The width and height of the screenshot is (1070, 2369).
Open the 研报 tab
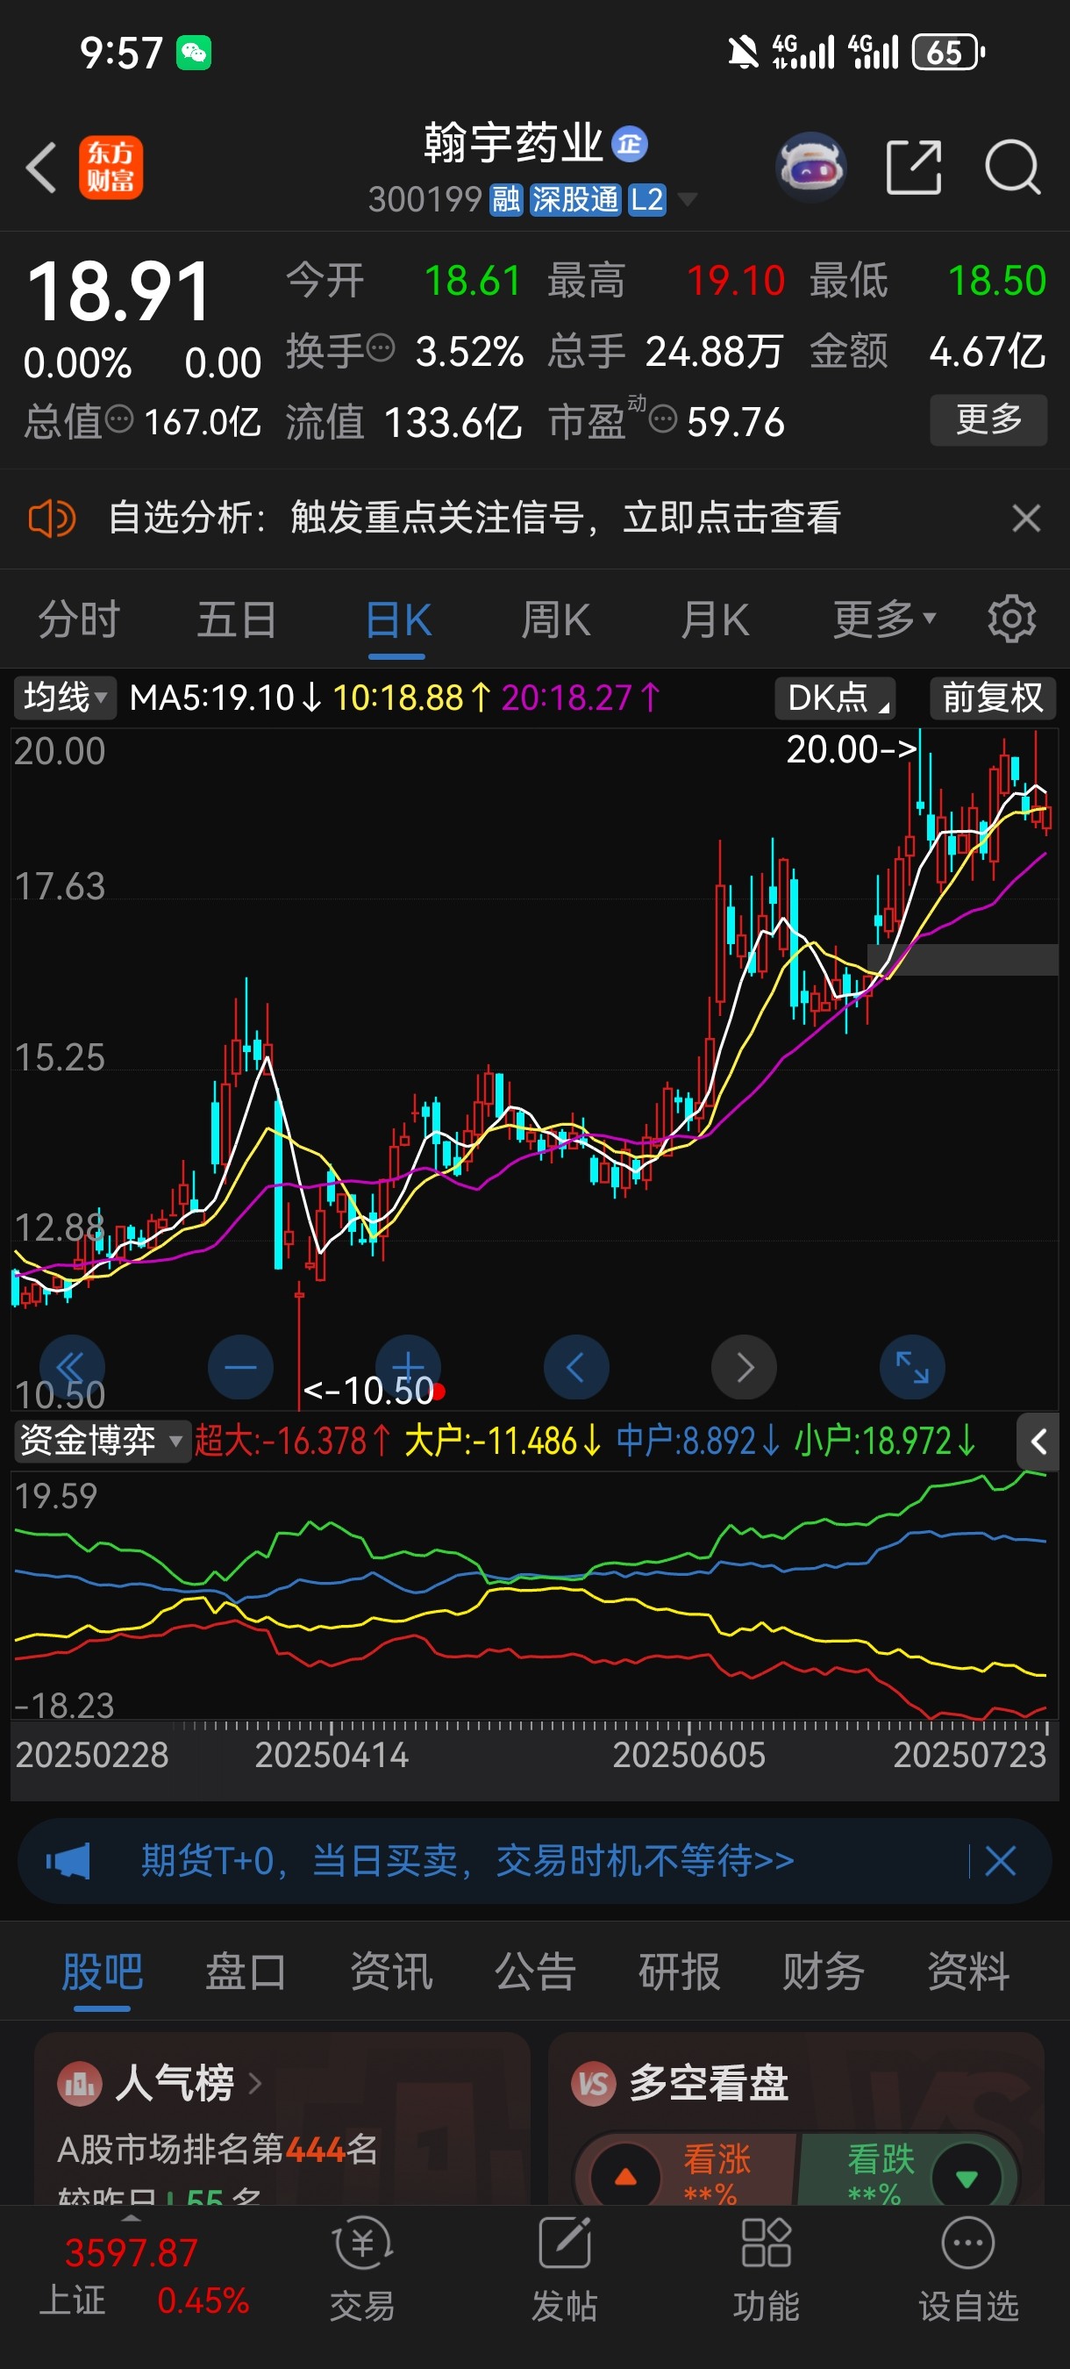pos(680,1972)
